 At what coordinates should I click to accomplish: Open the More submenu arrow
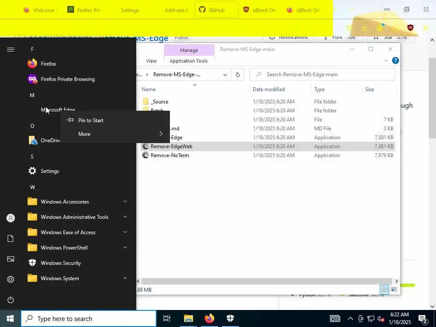[x=161, y=134]
